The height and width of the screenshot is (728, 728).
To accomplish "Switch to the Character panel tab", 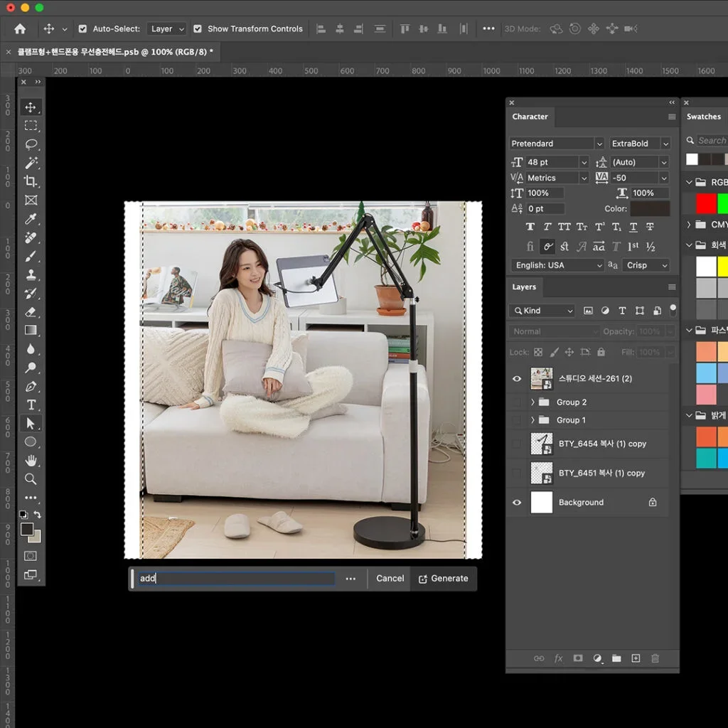I will tap(530, 117).
